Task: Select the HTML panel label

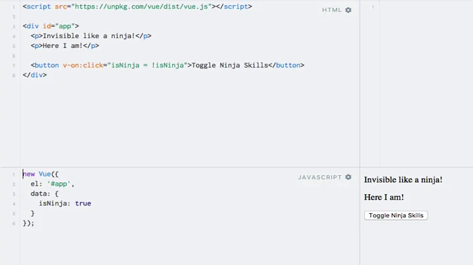Action: [x=332, y=10]
